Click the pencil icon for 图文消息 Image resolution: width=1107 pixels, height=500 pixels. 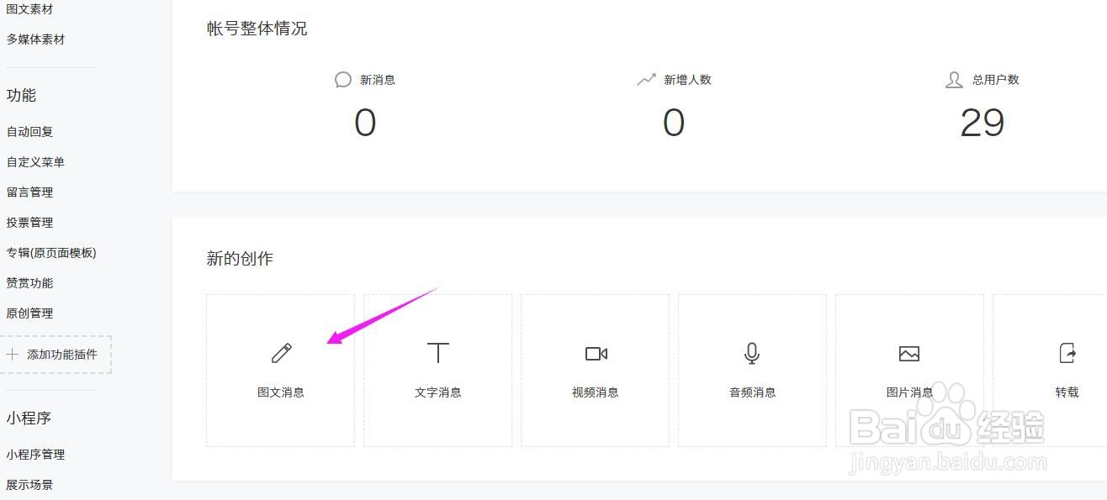[281, 353]
